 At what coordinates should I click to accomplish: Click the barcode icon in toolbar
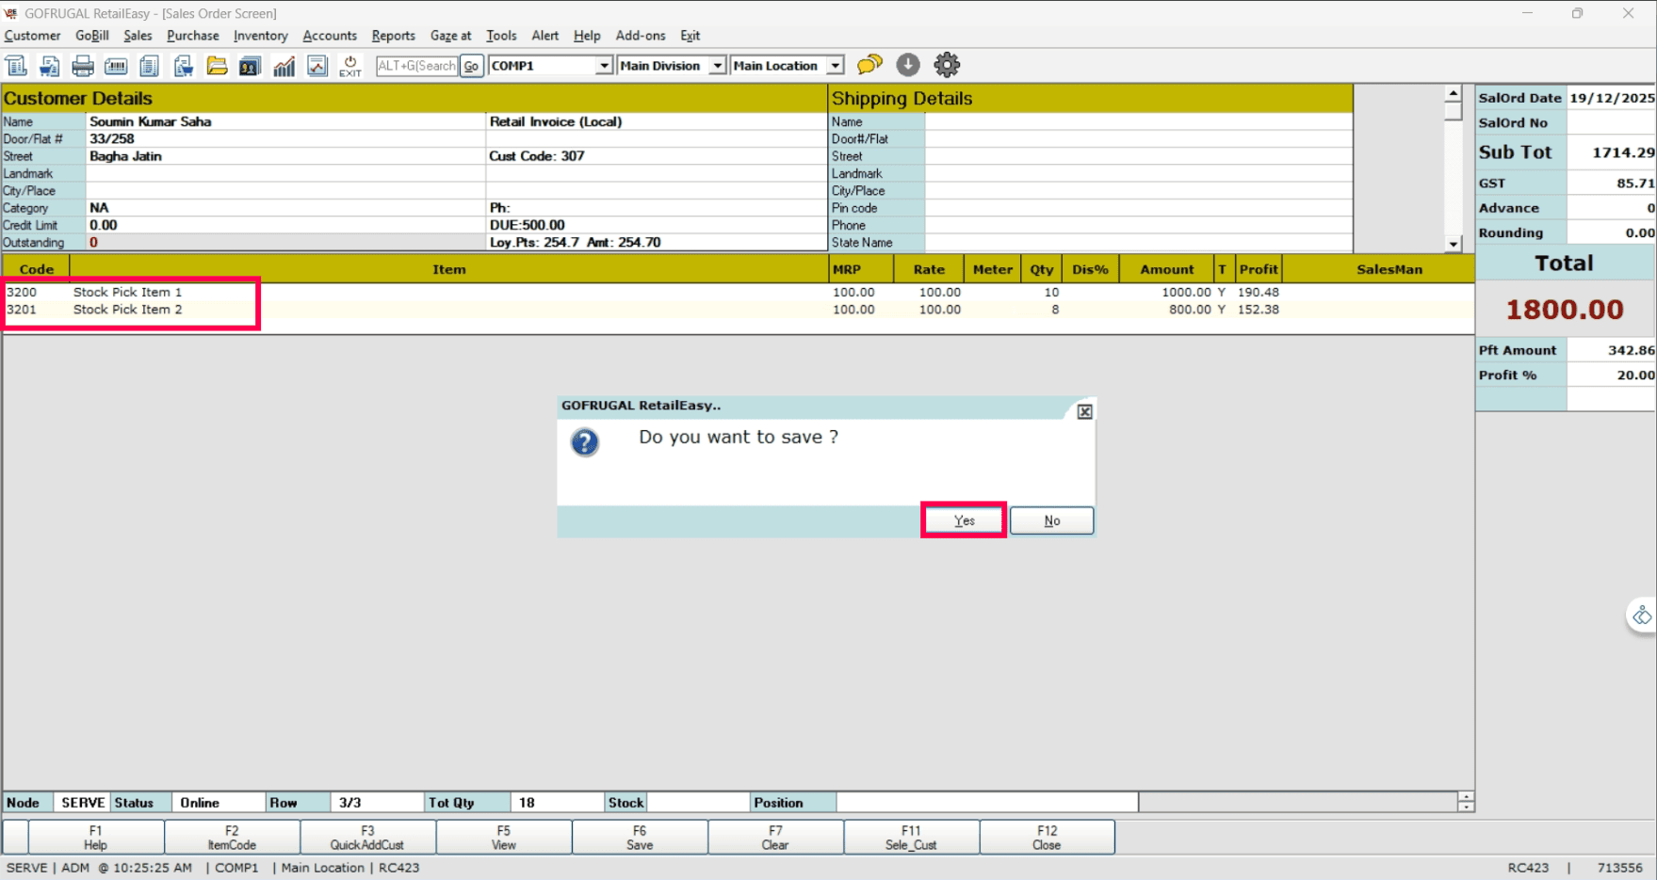(x=116, y=66)
